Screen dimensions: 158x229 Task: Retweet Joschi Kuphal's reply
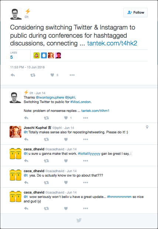(46, 139)
